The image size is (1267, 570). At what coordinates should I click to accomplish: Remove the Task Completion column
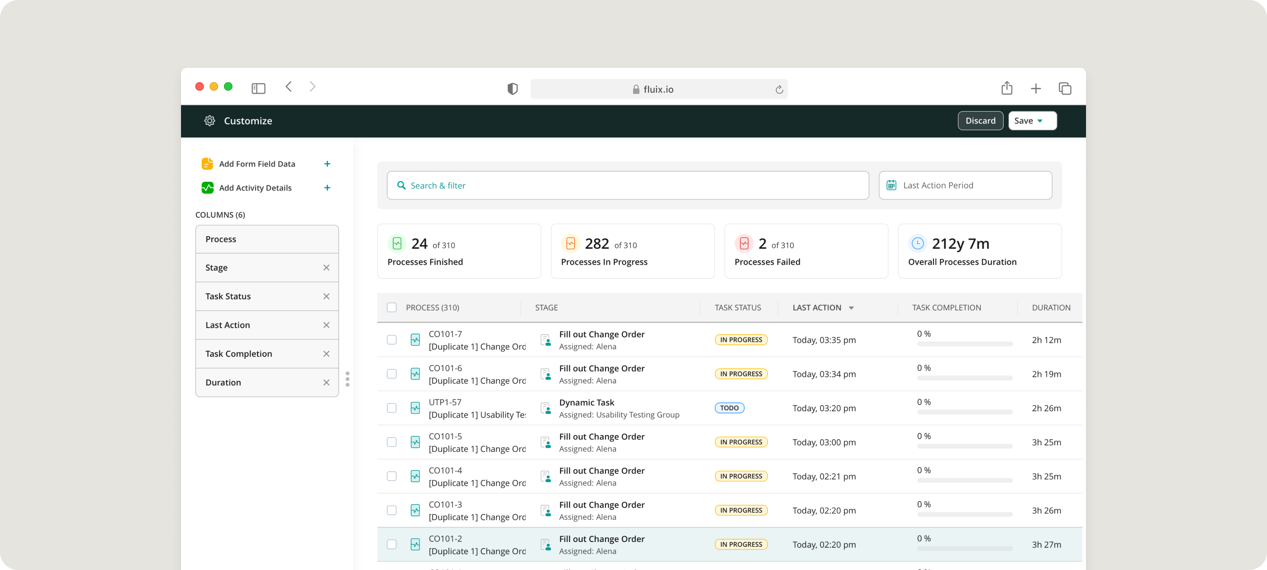326,354
